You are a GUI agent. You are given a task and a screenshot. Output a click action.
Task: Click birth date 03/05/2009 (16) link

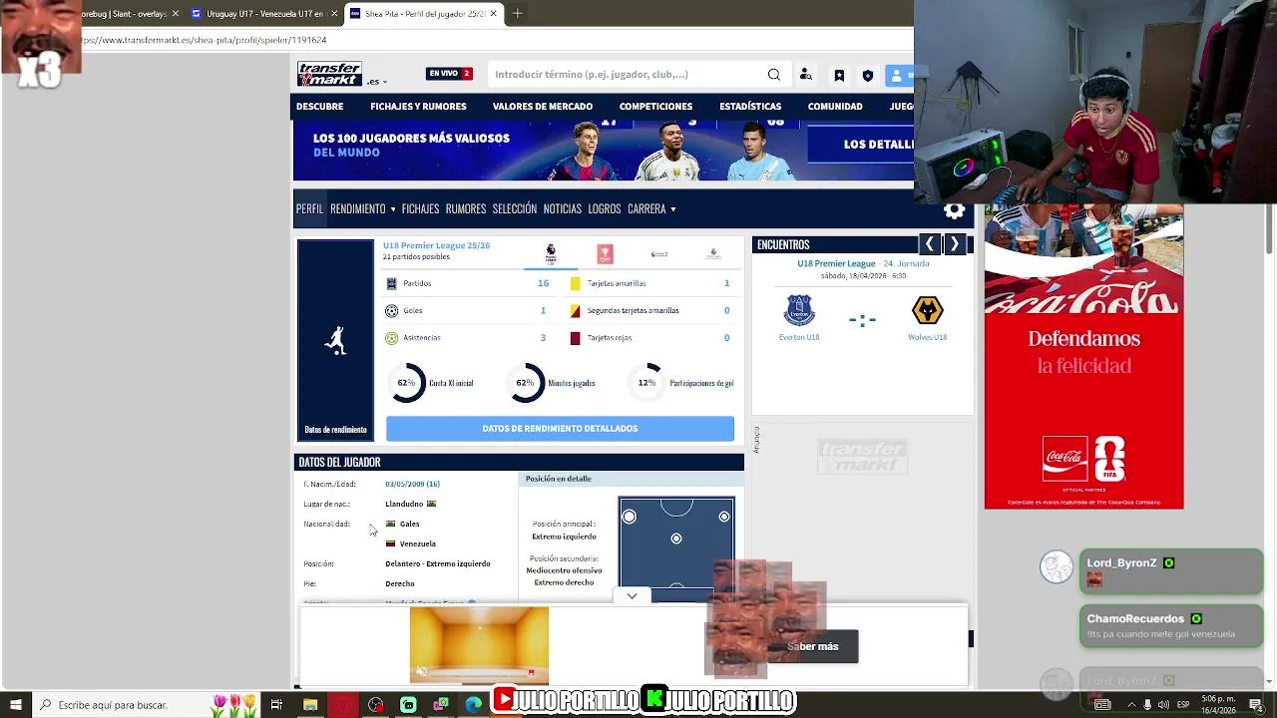click(412, 484)
